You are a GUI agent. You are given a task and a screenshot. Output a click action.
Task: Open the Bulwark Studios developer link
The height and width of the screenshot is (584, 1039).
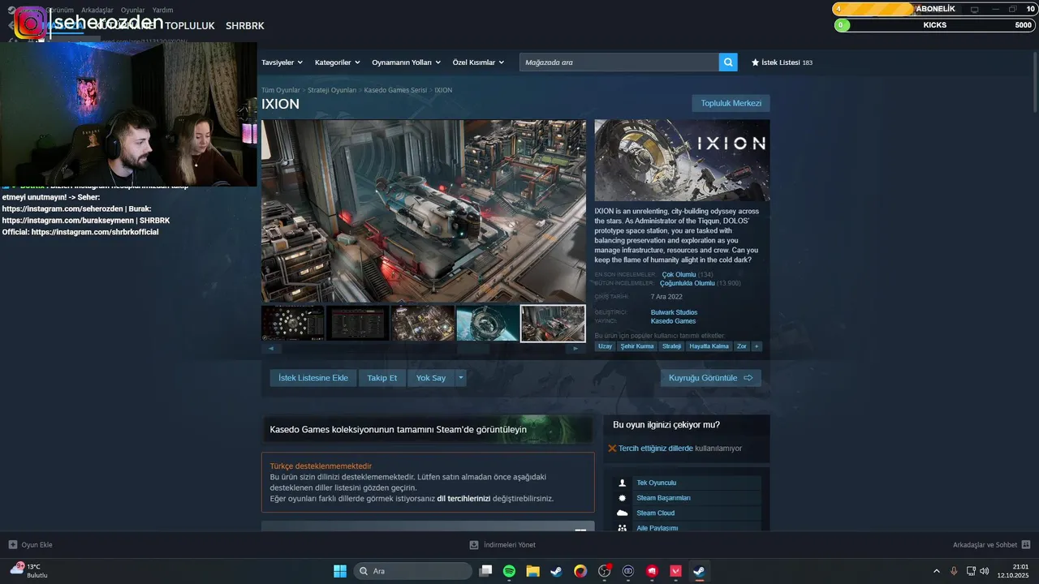click(674, 312)
